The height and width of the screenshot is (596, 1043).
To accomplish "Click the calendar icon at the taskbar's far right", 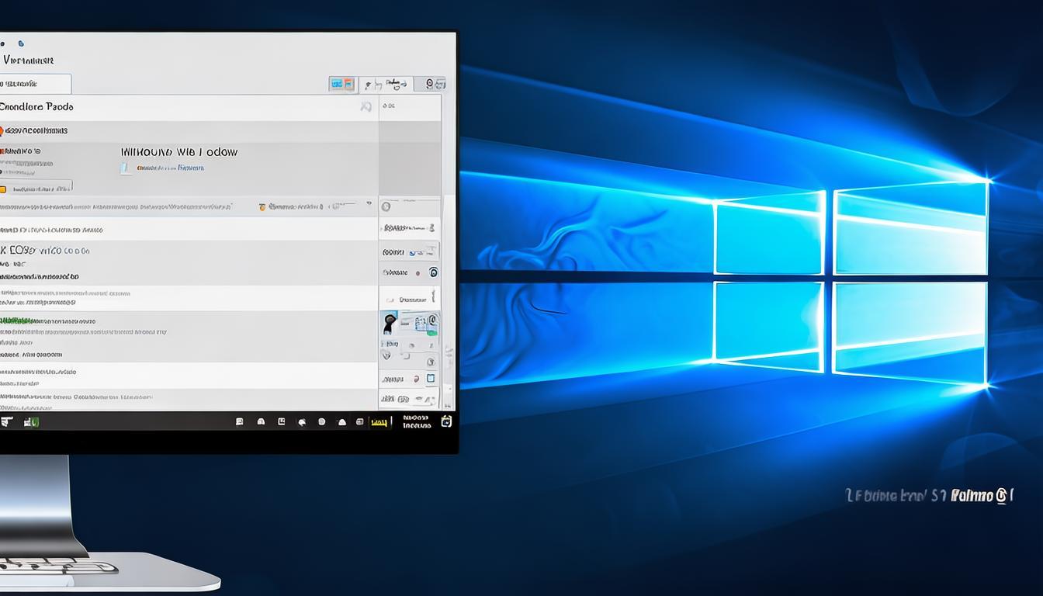I will click(x=446, y=421).
